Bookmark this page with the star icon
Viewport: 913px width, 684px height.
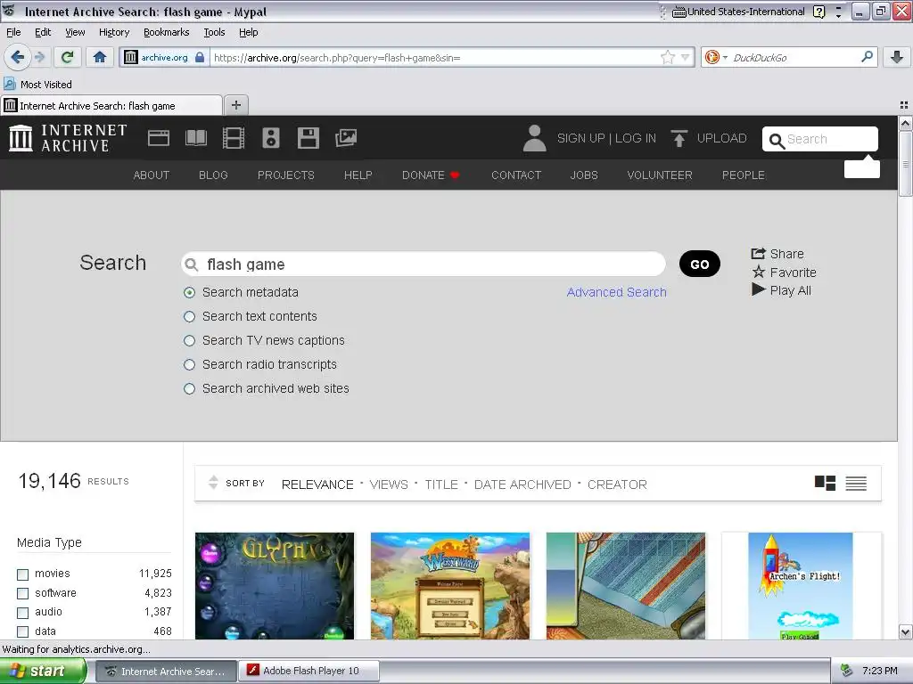[667, 57]
